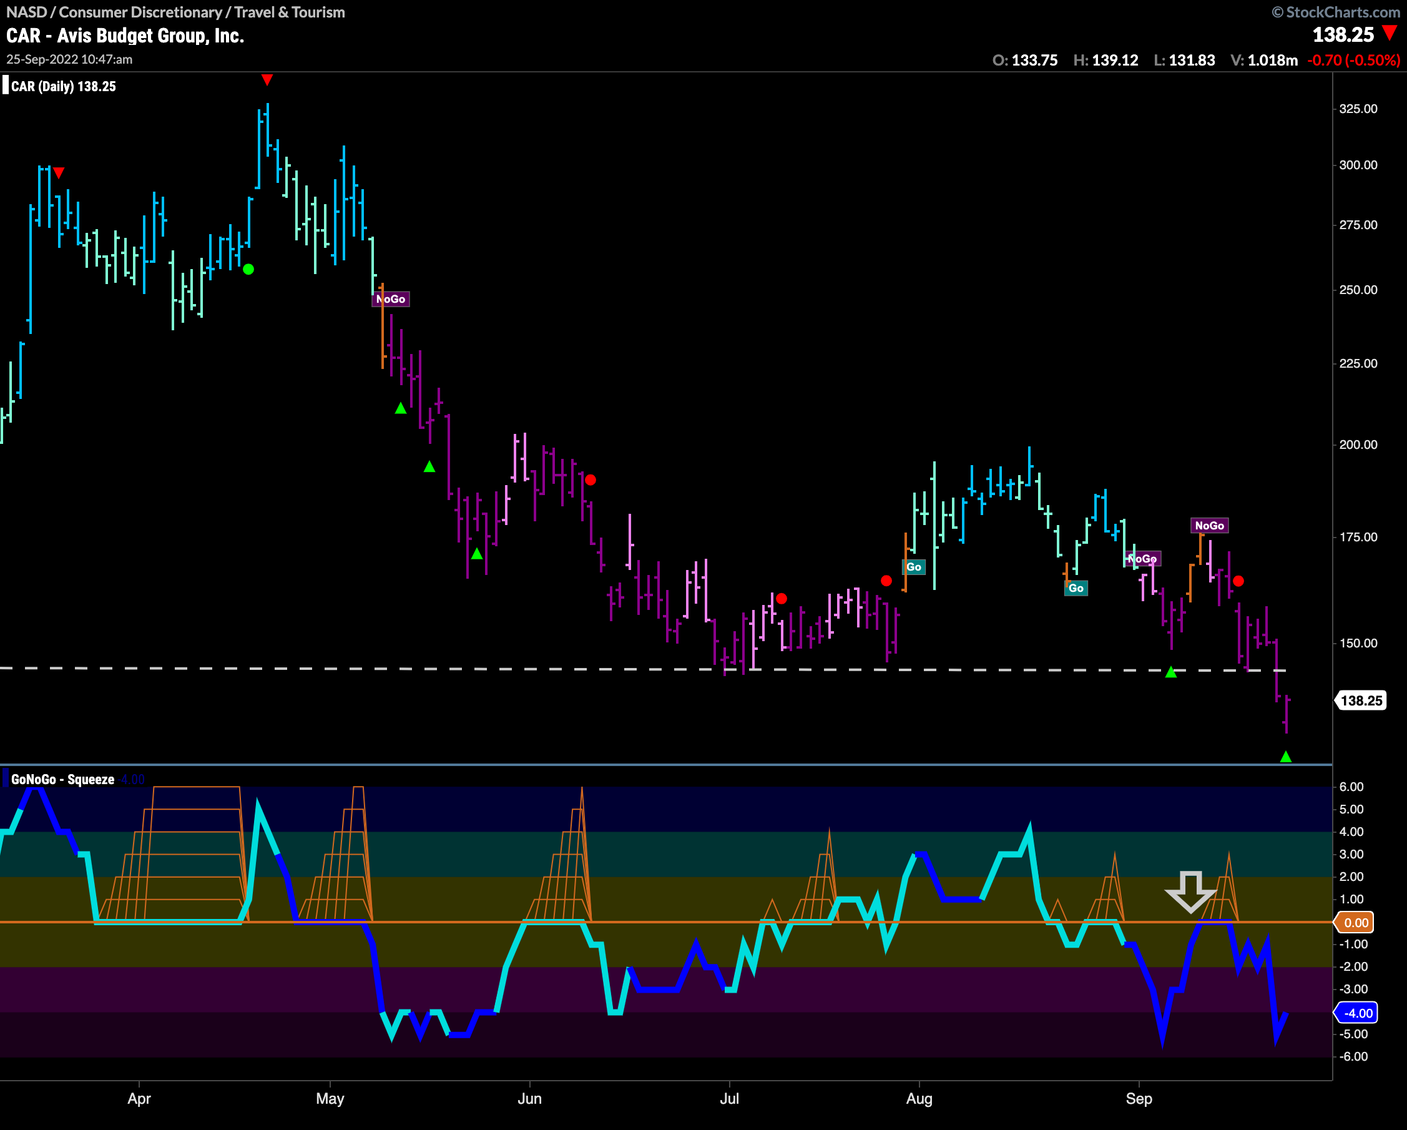
Task: Click the Apr label on the time axis
Action: pyautogui.click(x=139, y=1099)
